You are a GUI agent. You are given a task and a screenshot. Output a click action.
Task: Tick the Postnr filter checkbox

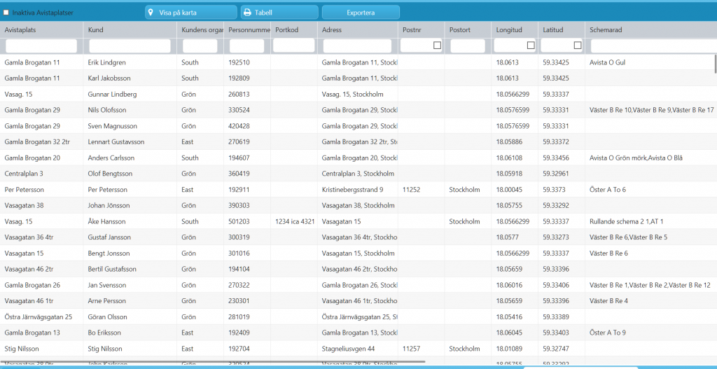tap(438, 46)
